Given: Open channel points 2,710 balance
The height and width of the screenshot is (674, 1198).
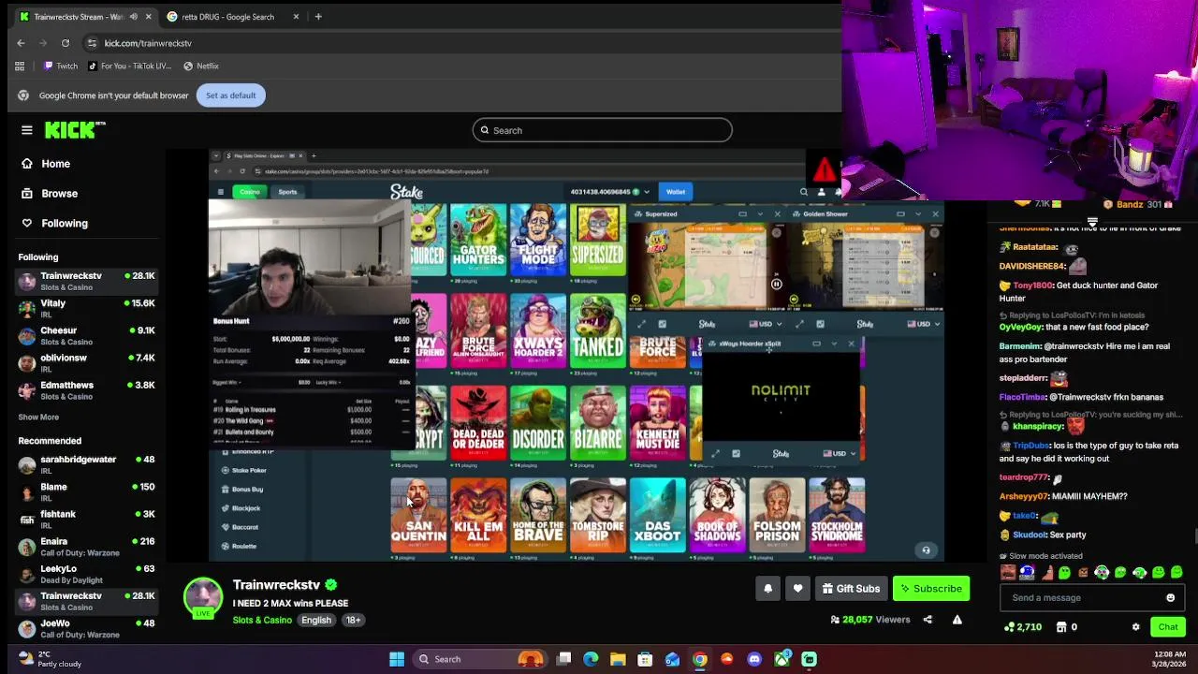Looking at the screenshot, I should tap(1022, 627).
